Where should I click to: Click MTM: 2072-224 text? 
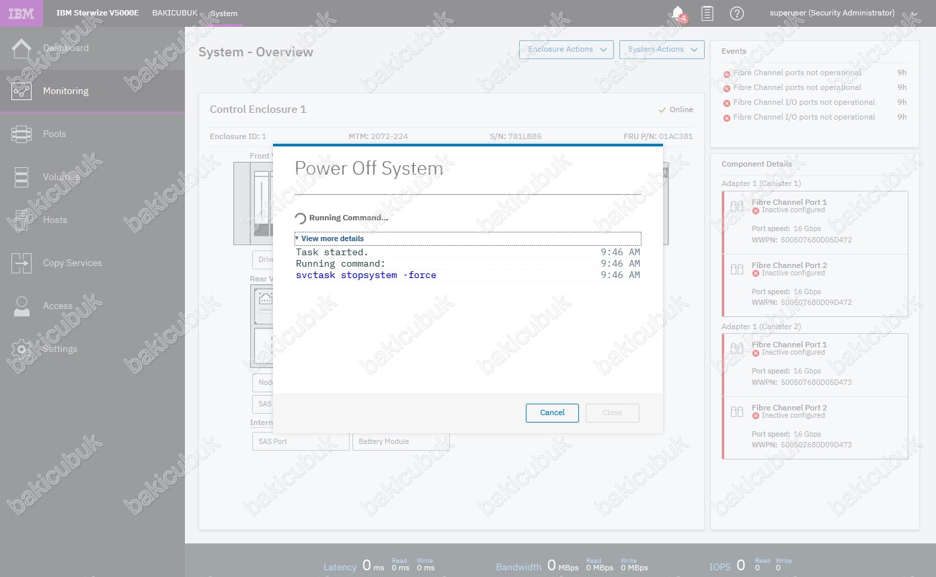378,136
